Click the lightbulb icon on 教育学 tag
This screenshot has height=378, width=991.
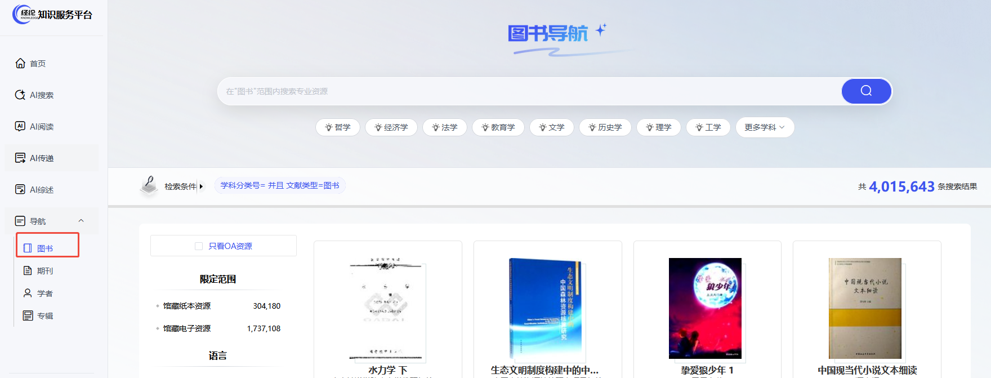pyautogui.click(x=485, y=127)
